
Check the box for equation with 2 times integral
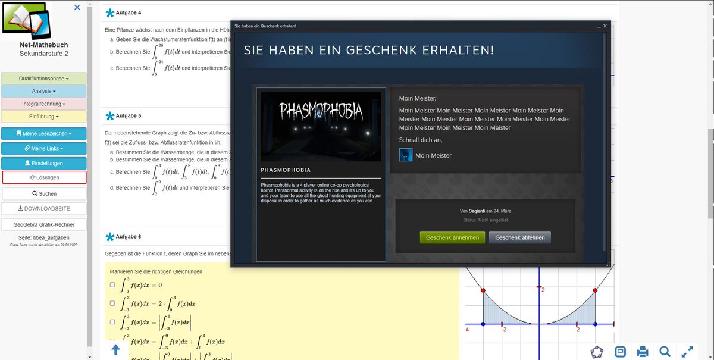(112, 303)
